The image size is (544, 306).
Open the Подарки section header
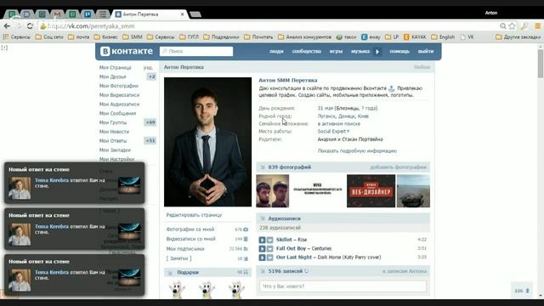point(207,272)
